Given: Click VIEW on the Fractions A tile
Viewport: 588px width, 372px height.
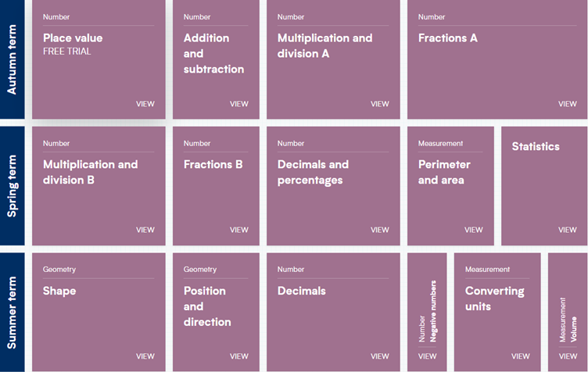Looking at the screenshot, I should (567, 104).
